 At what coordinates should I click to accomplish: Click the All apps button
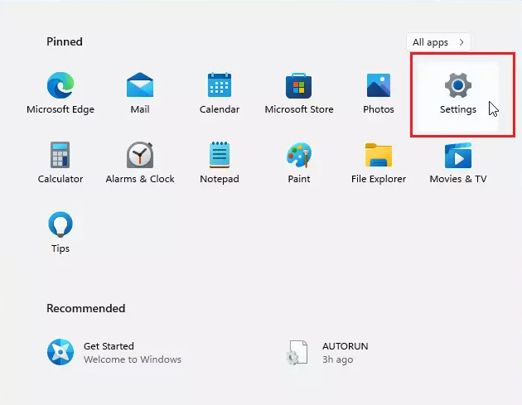pyautogui.click(x=438, y=42)
